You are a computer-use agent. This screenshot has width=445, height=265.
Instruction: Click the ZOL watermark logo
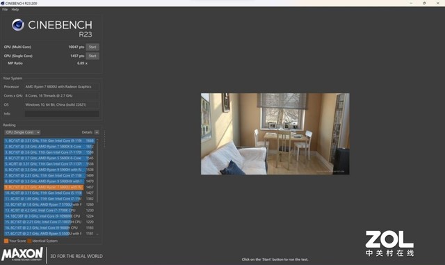389,243
